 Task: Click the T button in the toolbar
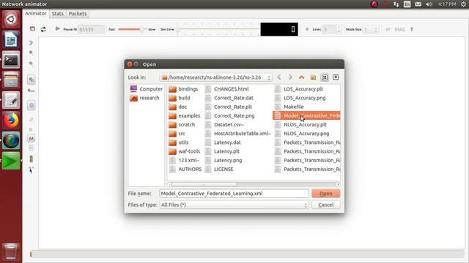click(412, 29)
